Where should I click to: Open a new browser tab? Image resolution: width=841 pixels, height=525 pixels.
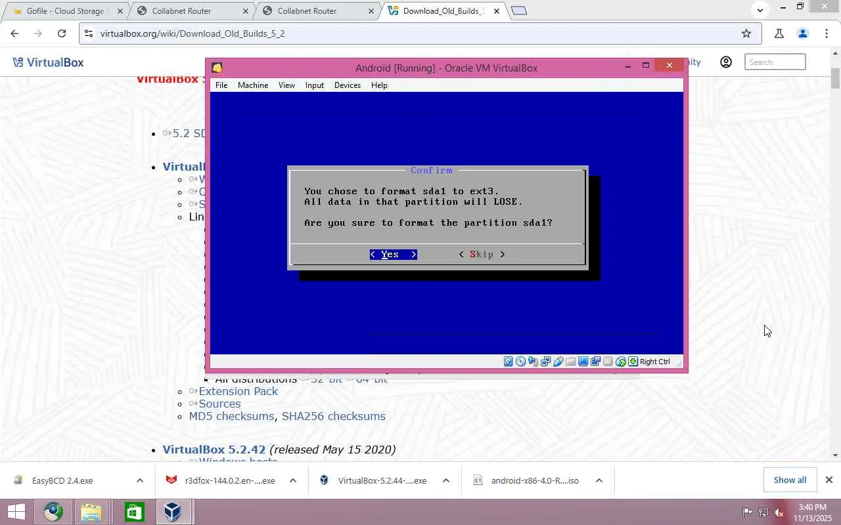pyautogui.click(x=519, y=10)
